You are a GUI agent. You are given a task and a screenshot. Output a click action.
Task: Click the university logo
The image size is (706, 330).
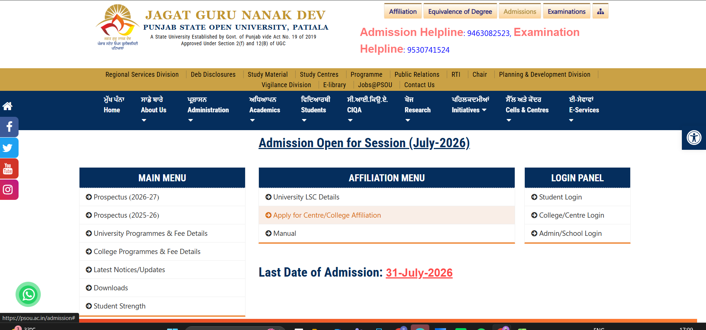pos(117,27)
